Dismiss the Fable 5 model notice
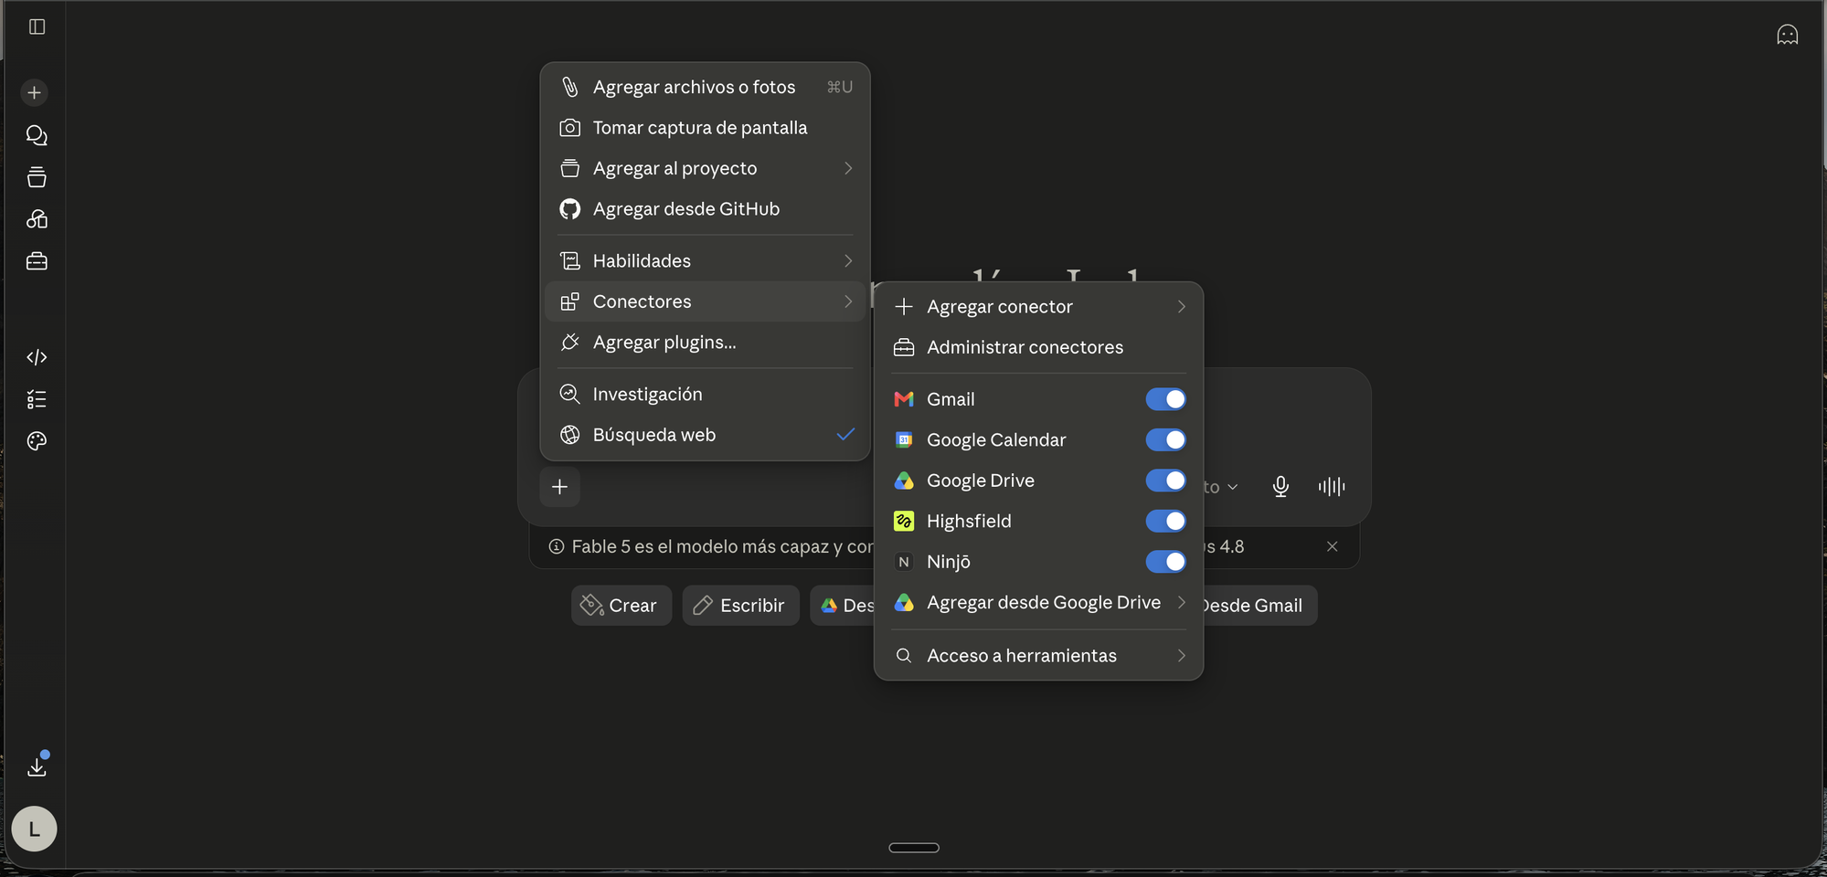 [x=1332, y=546]
